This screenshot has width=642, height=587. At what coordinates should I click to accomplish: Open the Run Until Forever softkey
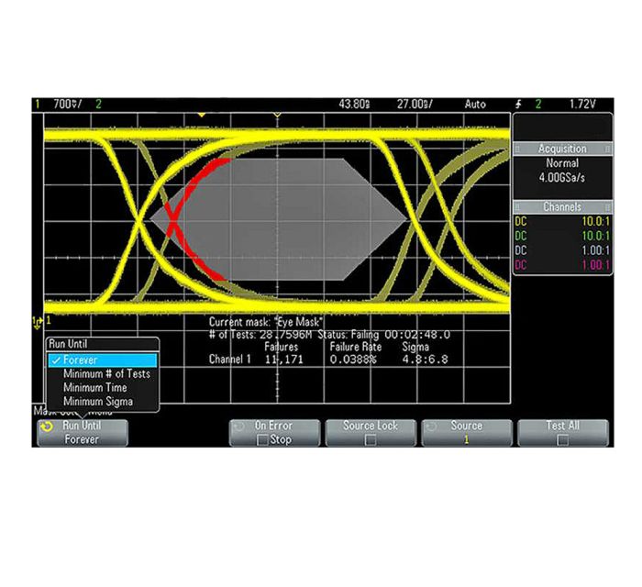pos(83,433)
